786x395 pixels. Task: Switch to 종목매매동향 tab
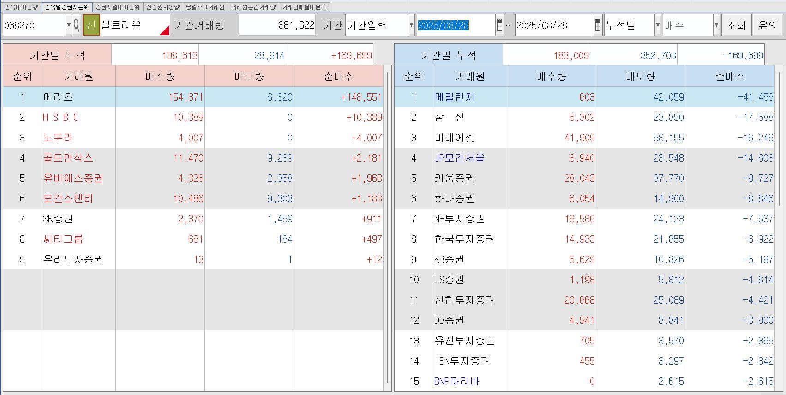(21, 7)
